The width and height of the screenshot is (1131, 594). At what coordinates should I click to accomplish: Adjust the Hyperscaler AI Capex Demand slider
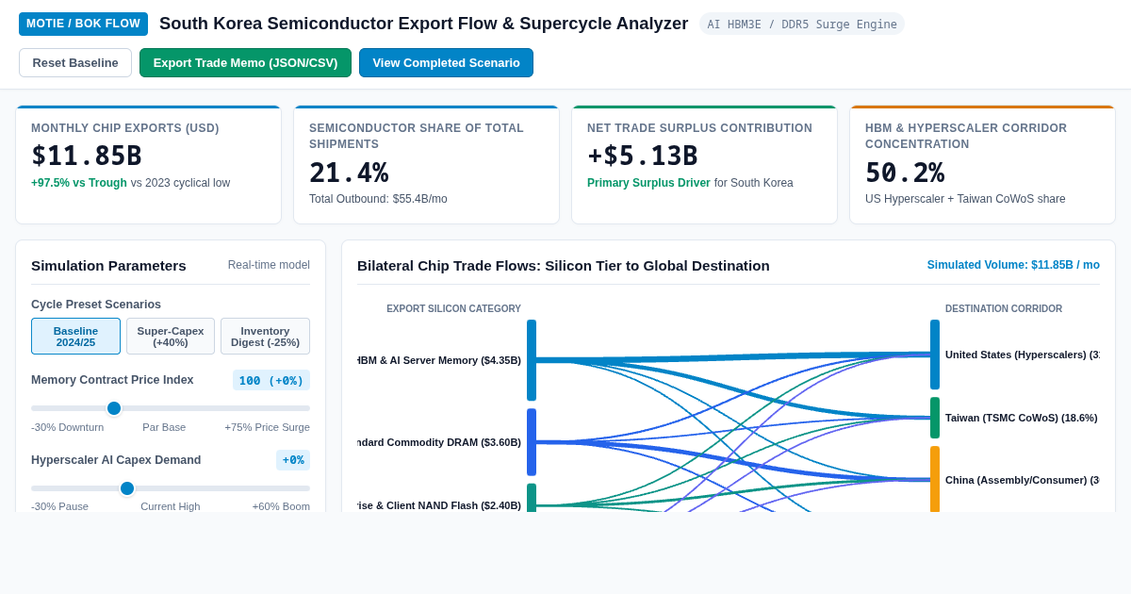[x=171, y=488]
